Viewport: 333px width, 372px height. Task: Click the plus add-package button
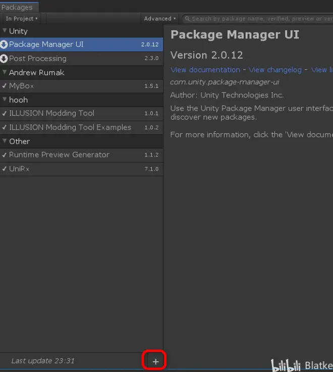[155, 361]
